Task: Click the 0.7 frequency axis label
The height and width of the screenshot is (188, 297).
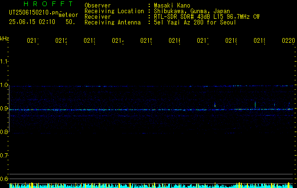Action: [4, 156]
